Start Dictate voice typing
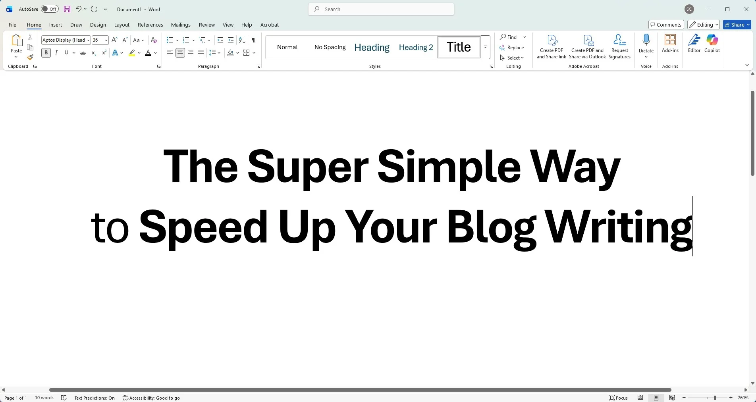This screenshot has height=402, width=756. (x=645, y=44)
